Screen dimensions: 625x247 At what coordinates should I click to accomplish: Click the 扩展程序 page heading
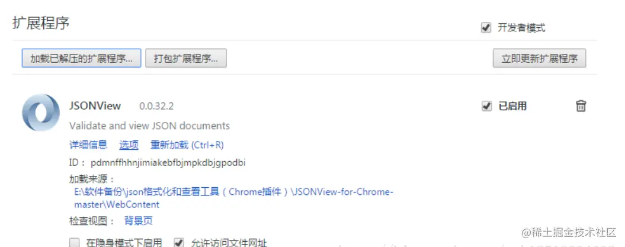point(41,23)
